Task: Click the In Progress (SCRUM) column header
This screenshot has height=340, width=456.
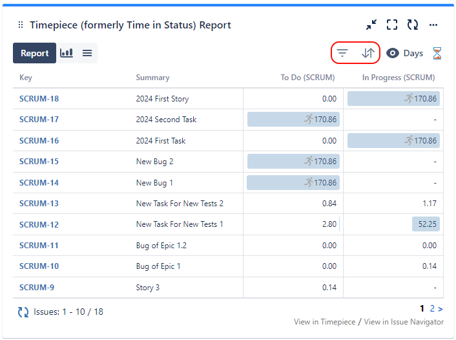Action: pyautogui.click(x=398, y=78)
